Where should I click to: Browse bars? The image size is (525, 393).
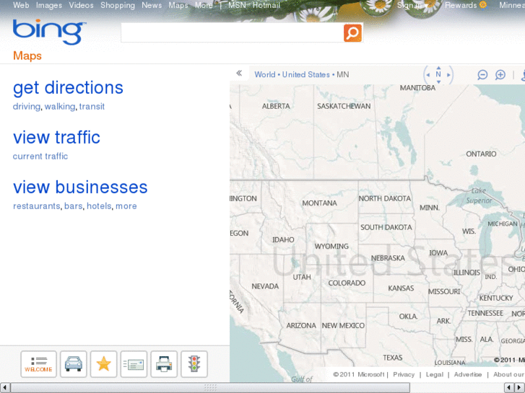tap(74, 206)
